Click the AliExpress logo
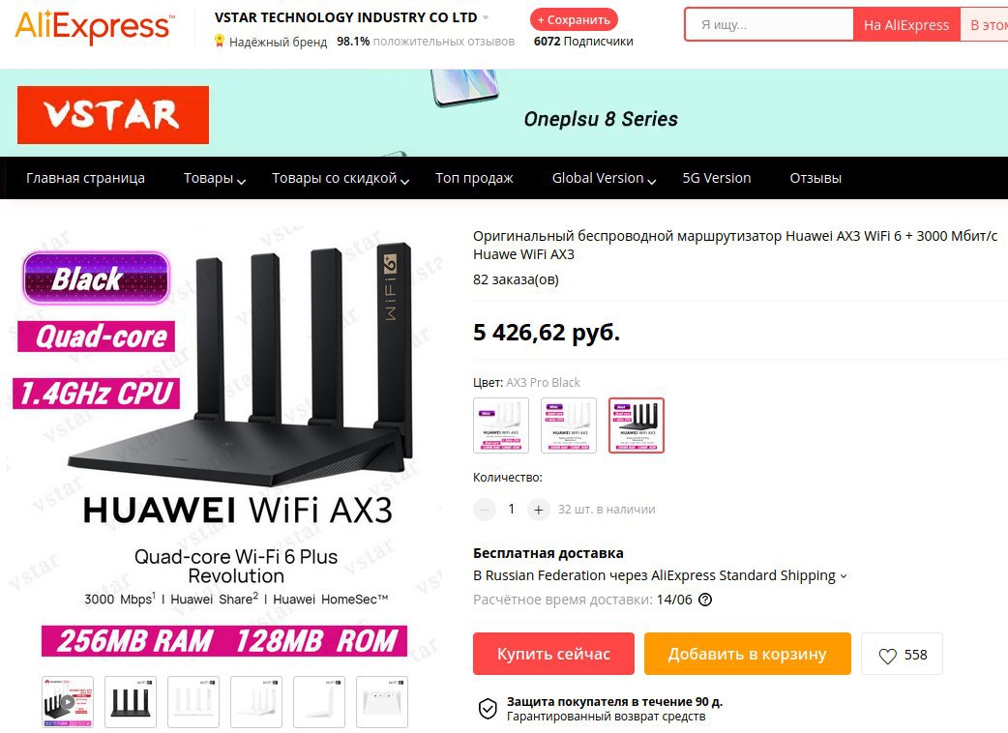 [x=95, y=27]
